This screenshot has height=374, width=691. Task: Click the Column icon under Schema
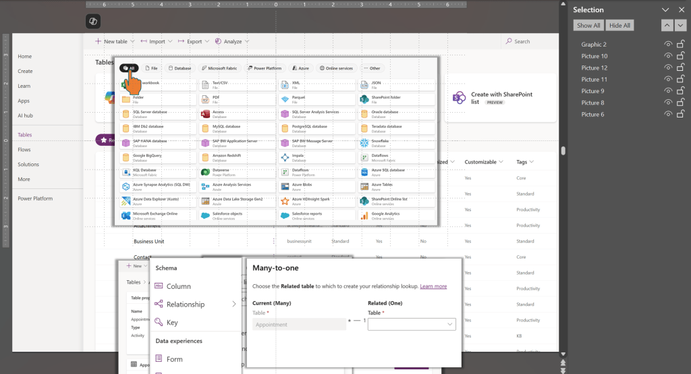[x=159, y=286]
